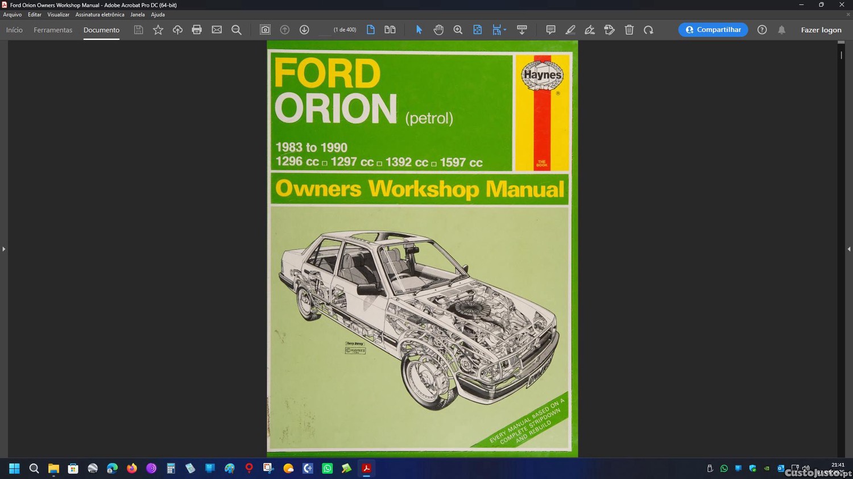Open the Arquivo menu
Screen dimensions: 853x479
click(x=13, y=15)
